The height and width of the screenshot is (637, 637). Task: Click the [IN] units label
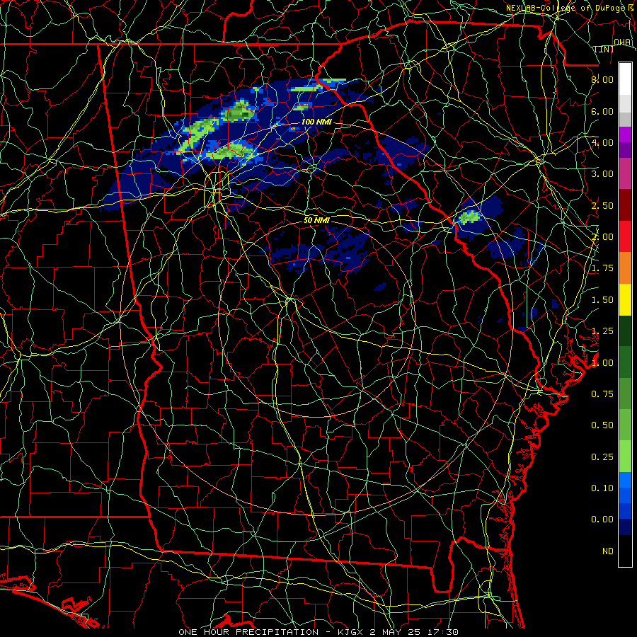pyautogui.click(x=604, y=49)
